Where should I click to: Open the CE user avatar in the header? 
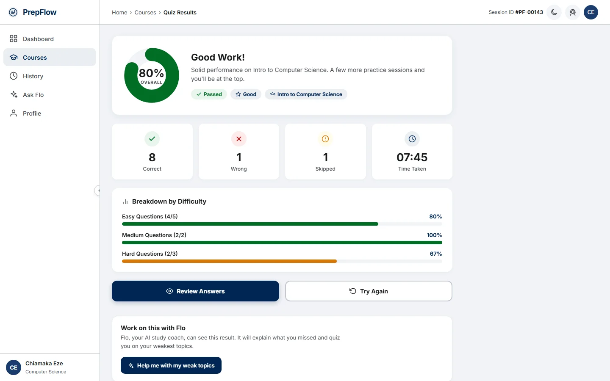[x=591, y=12]
